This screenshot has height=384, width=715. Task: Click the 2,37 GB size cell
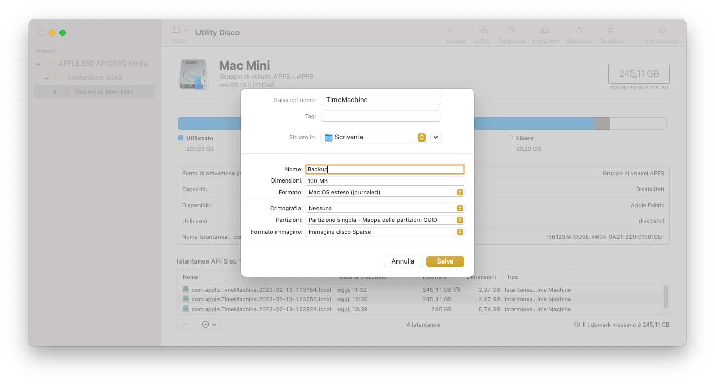489,290
